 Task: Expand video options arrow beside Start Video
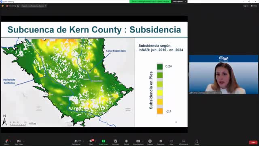click(x=24, y=141)
